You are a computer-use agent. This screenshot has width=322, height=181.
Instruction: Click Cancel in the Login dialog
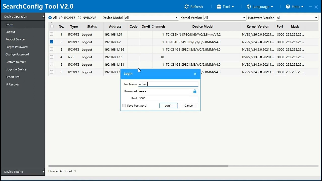189,106
